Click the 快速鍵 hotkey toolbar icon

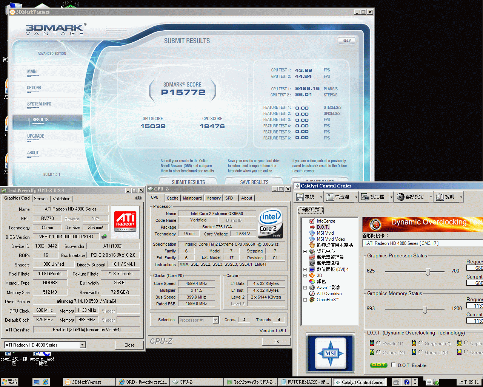pos(330,197)
